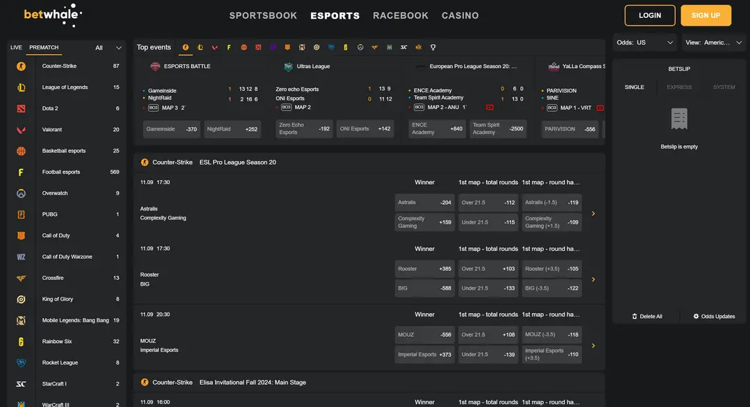The height and width of the screenshot is (407, 750).
Task: Select Counter-Strike icon in Top events bar
Action: pyautogui.click(x=185, y=47)
